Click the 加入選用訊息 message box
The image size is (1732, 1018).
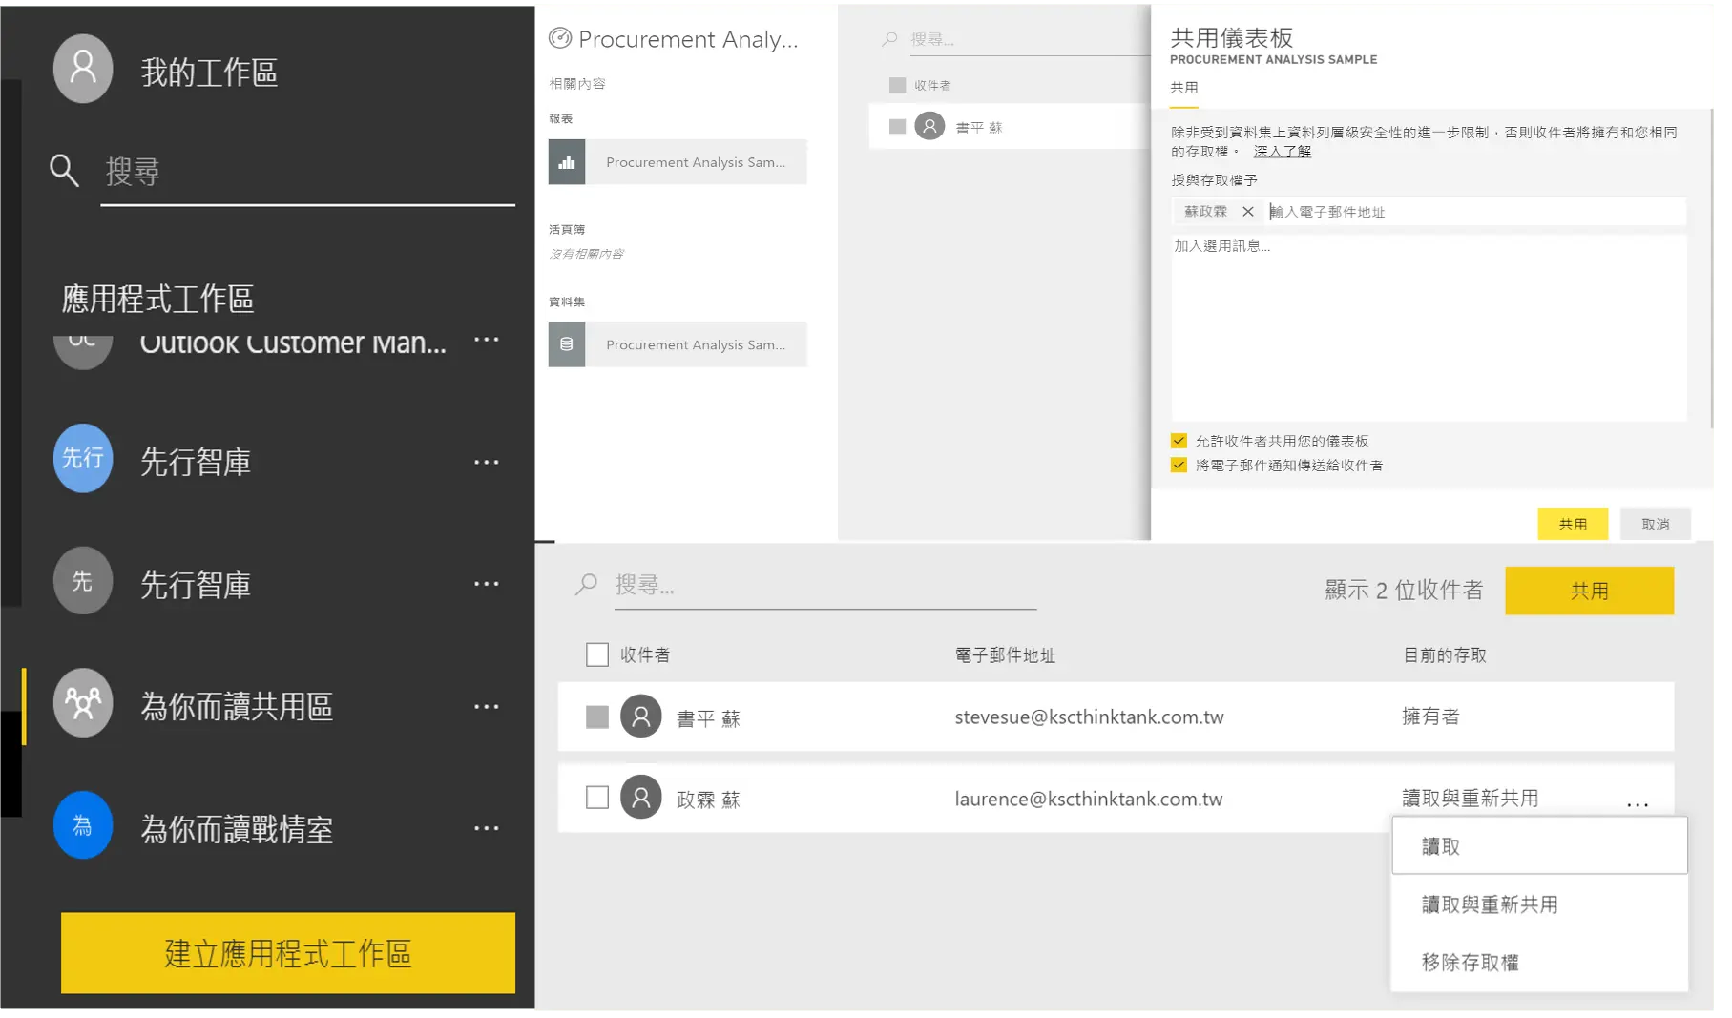[x=1430, y=328]
